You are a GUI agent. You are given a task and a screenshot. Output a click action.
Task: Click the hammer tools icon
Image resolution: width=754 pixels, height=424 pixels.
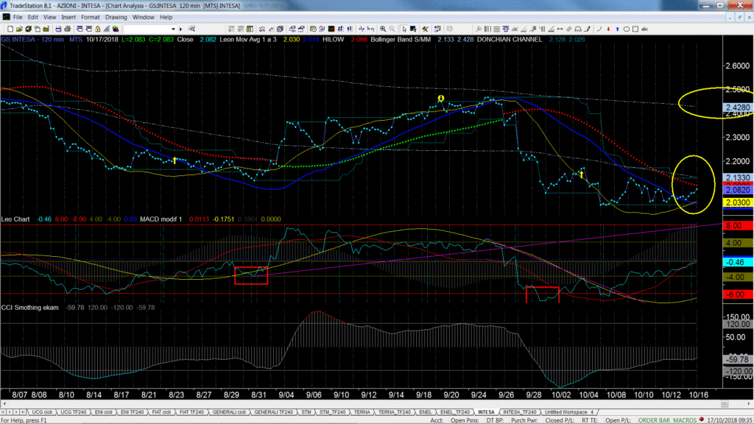click(425, 29)
